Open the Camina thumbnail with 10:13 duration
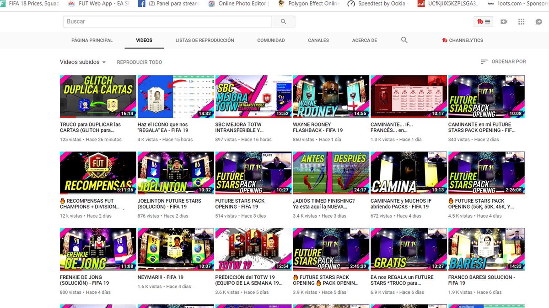549x308 pixels. pos(409,173)
